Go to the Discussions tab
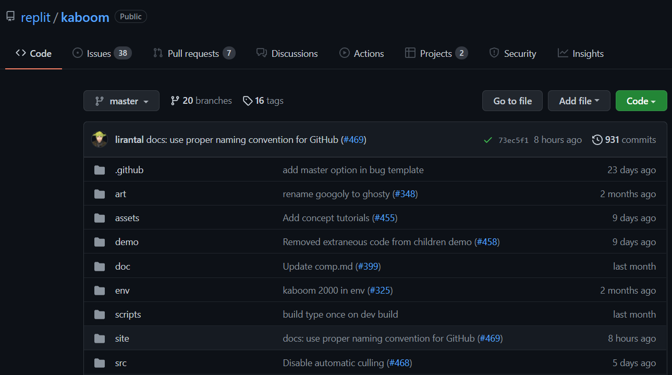This screenshot has height=375, width=672. 287,53
